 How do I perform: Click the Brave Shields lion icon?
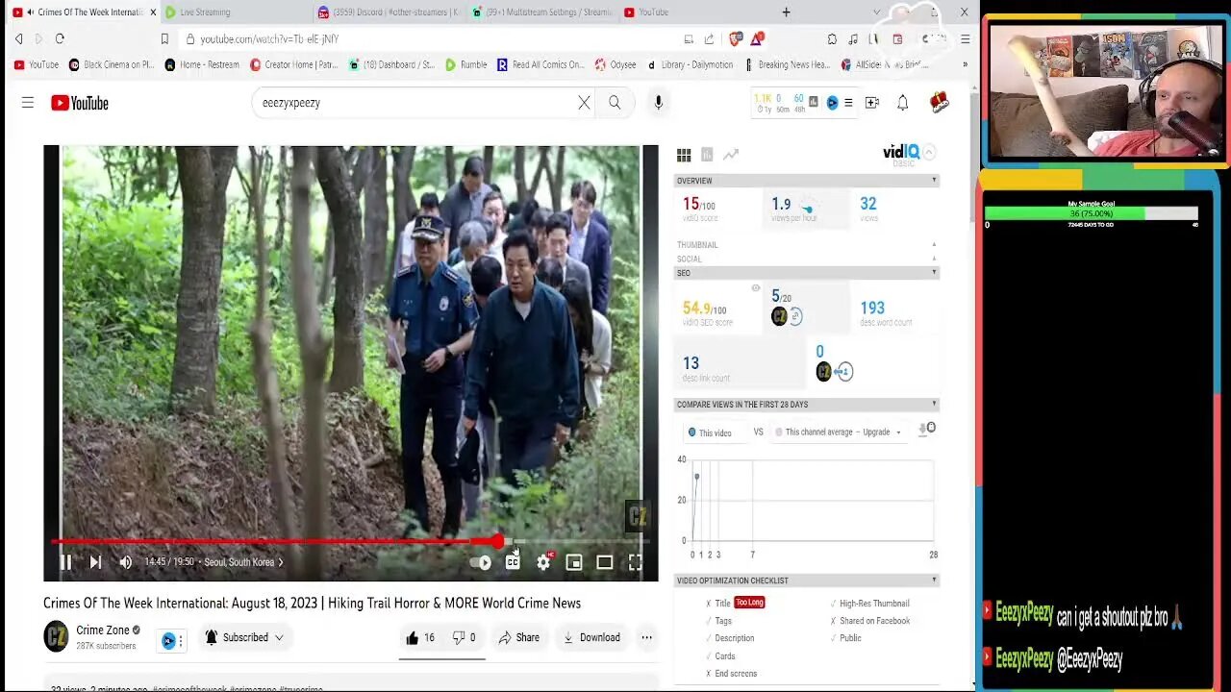tap(736, 38)
